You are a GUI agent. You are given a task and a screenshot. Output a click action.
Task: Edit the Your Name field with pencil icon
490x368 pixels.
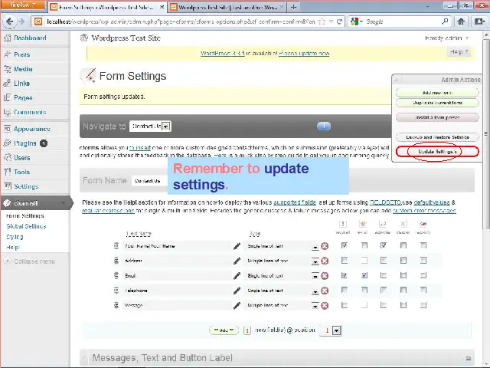coord(237,246)
